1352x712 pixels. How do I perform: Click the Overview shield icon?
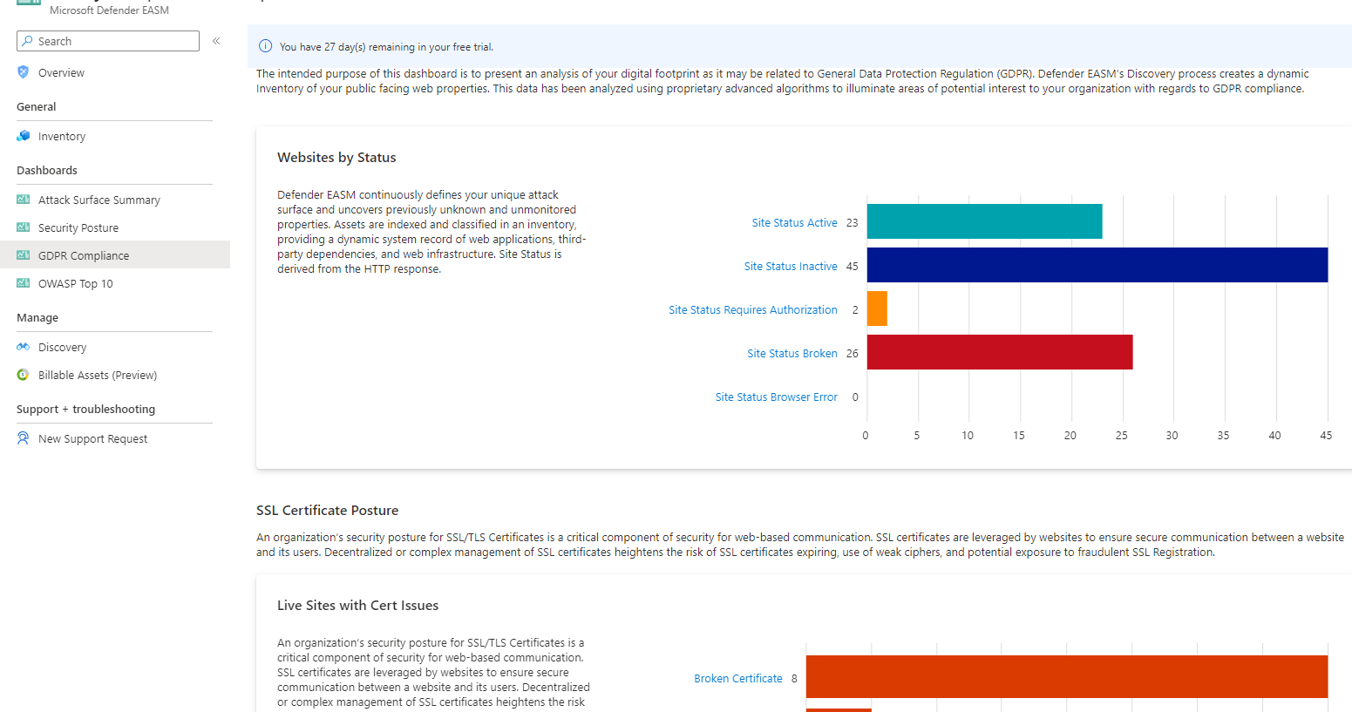24,72
